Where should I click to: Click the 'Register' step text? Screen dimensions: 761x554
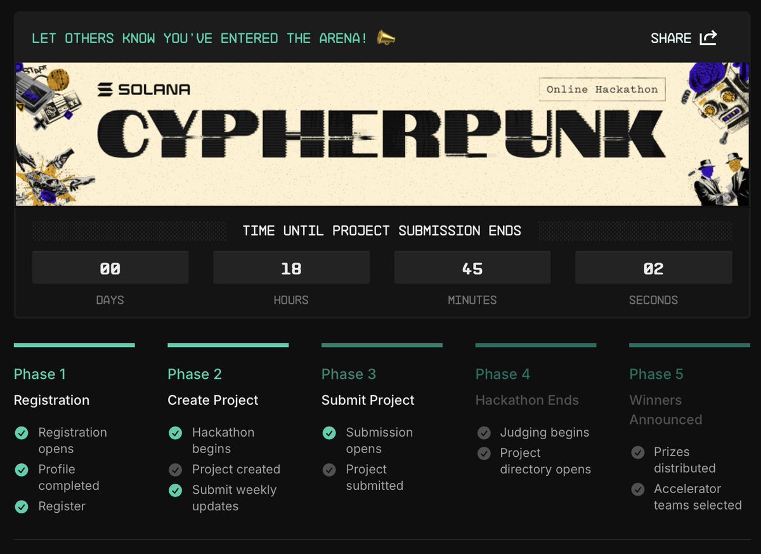click(62, 506)
